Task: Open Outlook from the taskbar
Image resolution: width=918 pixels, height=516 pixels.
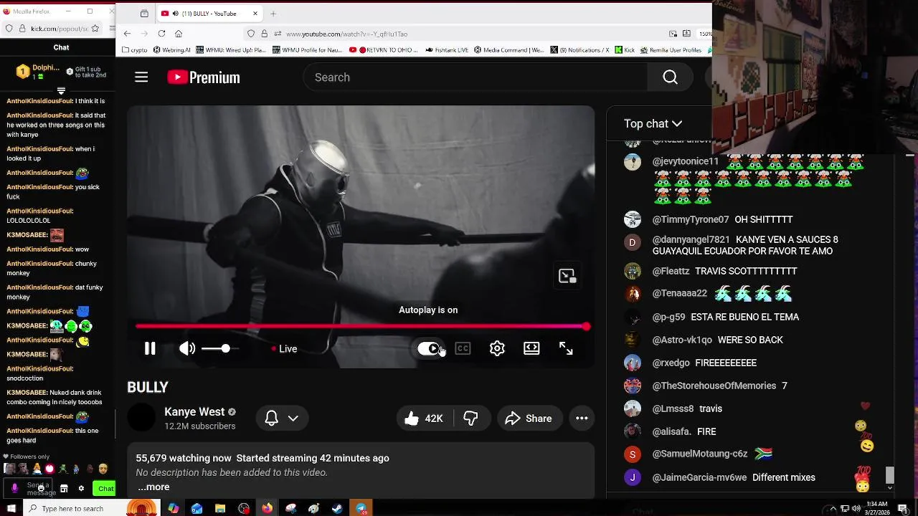Action: (197, 508)
